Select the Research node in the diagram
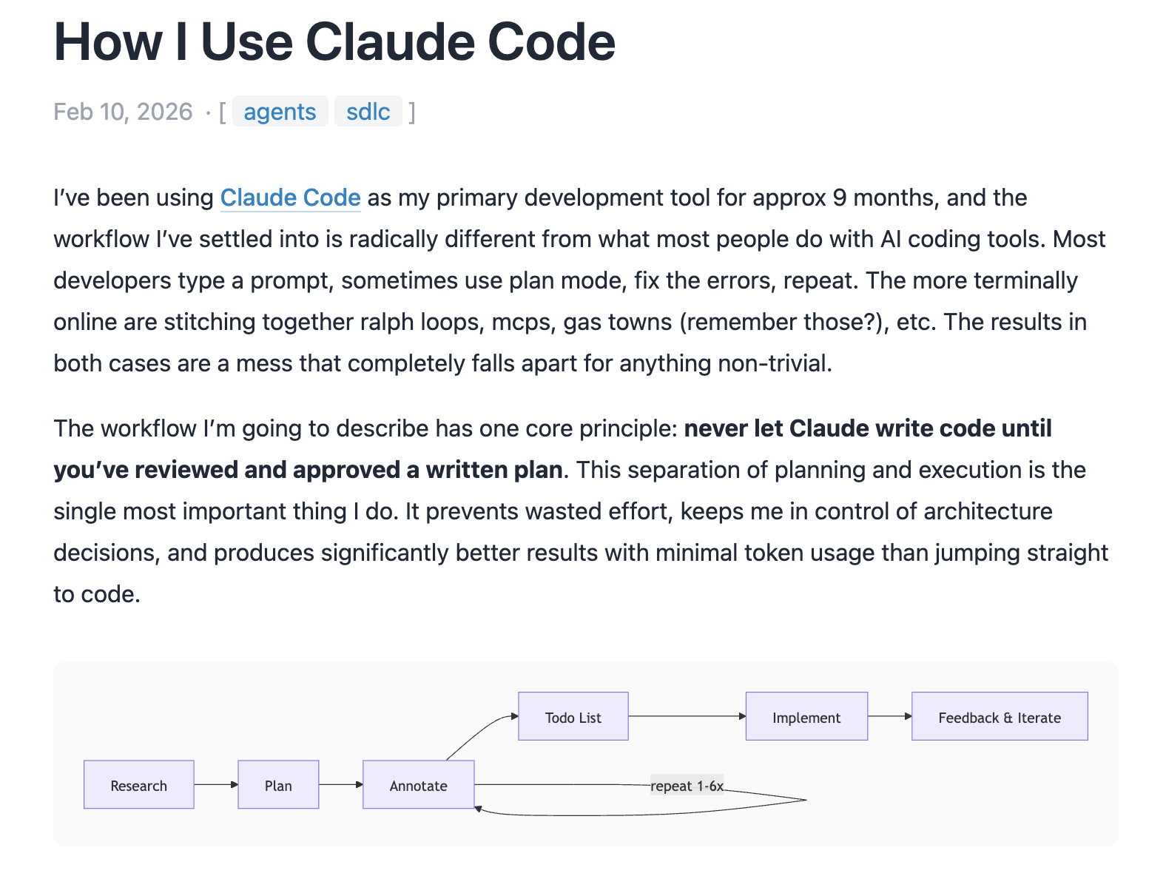Screen dimensions: 1166x876 [139, 785]
